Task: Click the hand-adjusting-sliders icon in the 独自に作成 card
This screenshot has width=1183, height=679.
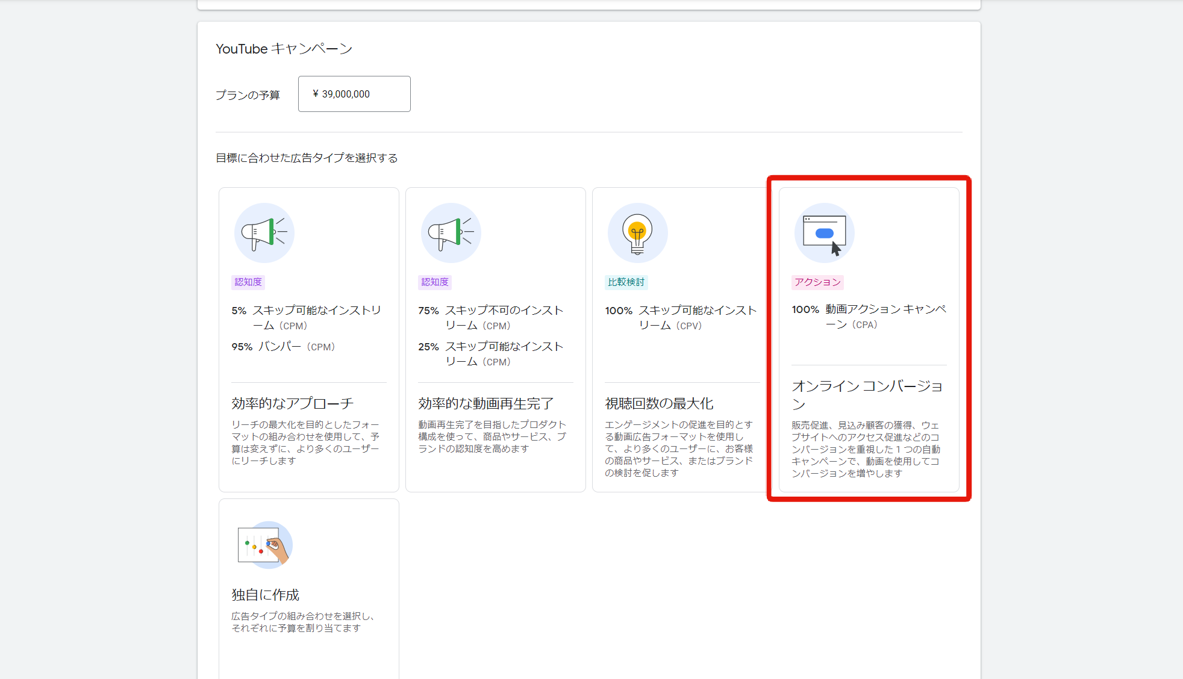Action: coord(264,545)
